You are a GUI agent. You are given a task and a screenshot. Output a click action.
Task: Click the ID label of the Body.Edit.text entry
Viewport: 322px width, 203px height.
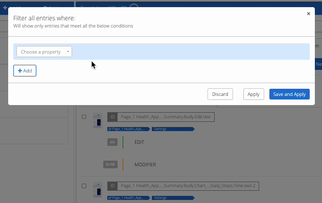click(x=112, y=117)
